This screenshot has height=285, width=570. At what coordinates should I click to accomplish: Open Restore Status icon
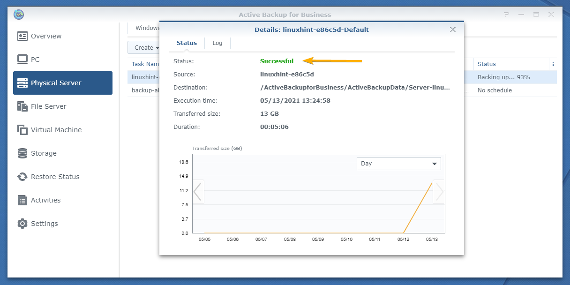(x=22, y=177)
